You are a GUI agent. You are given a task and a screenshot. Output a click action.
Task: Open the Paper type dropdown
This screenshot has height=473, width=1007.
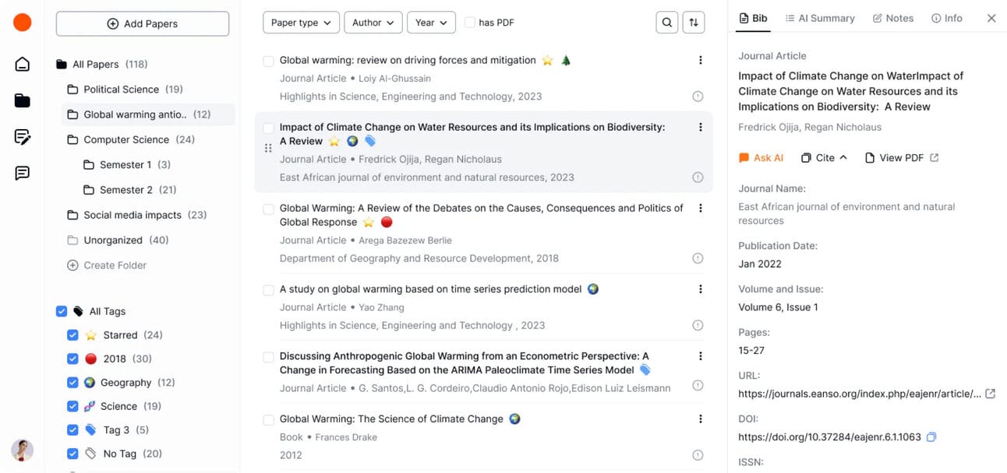(x=302, y=23)
